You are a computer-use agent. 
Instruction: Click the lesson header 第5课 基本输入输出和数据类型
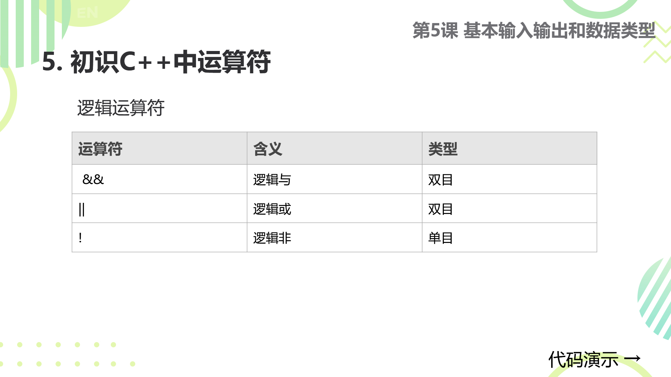tap(534, 30)
